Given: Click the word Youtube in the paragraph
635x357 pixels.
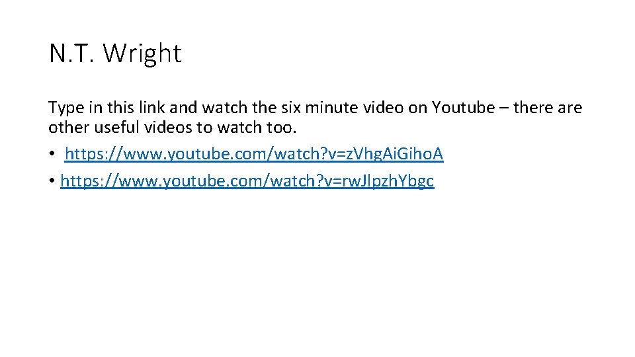Looking at the screenshot, I should point(463,108).
